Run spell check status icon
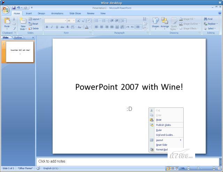Screen dimensions: 223x172 pos(38,168)
